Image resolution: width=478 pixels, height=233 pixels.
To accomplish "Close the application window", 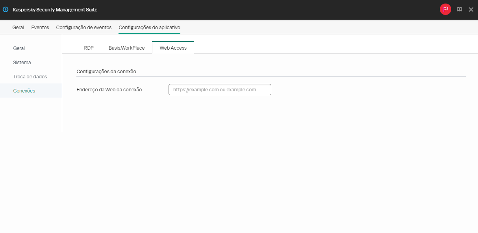I will pyautogui.click(x=471, y=9).
